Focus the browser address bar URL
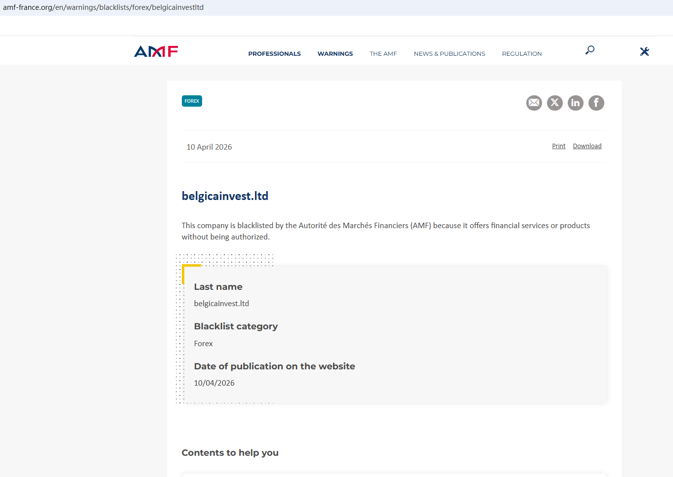 pyautogui.click(x=103, y=7)
